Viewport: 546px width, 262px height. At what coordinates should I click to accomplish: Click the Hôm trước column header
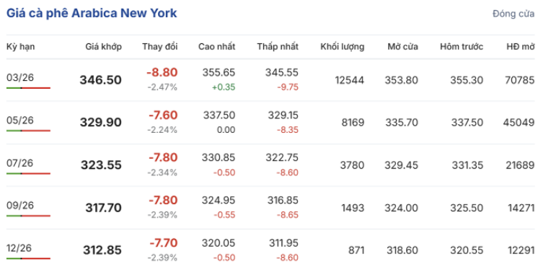point(462,47)
